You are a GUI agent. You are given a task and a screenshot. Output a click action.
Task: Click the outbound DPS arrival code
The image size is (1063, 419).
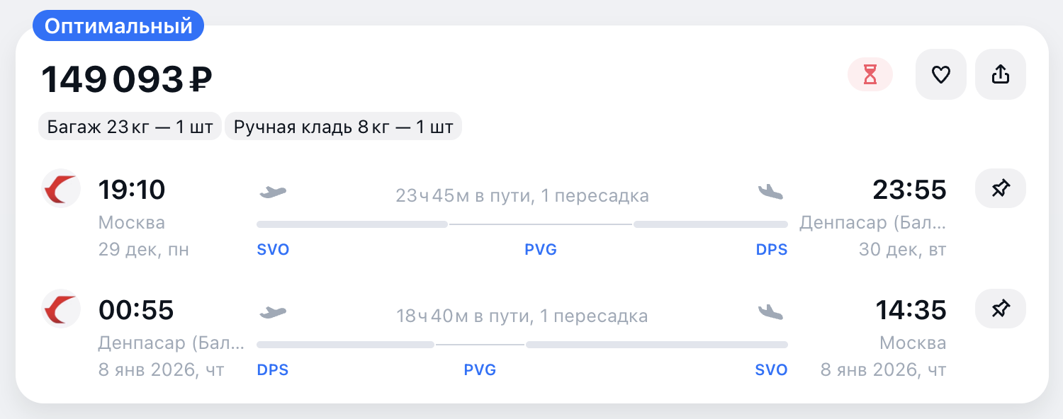coord(772,250)
